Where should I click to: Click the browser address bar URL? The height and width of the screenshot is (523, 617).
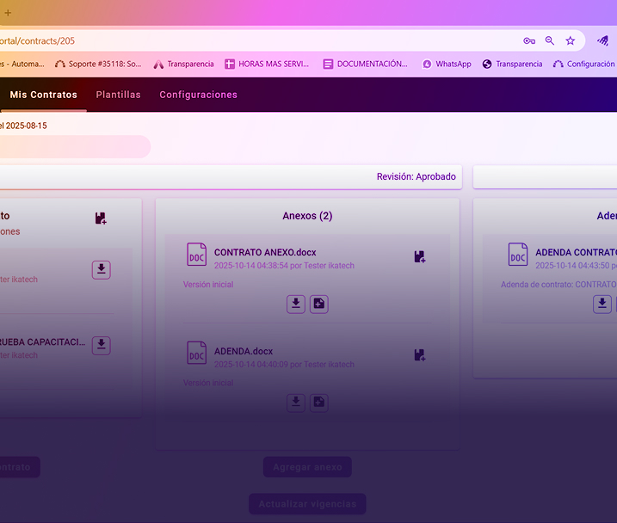(258, 40)
